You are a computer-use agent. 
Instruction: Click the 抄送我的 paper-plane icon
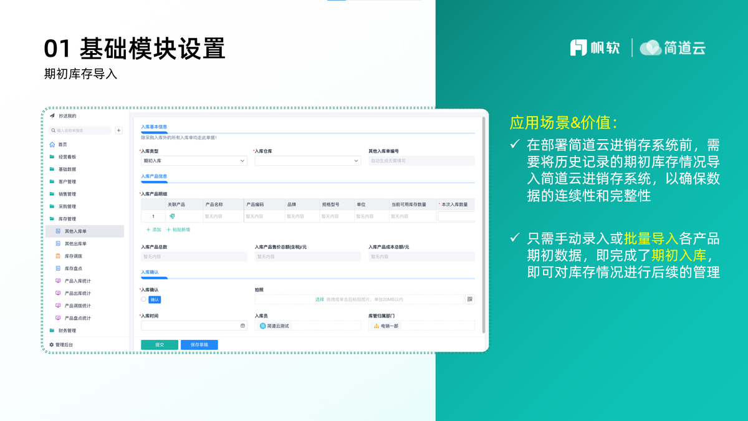52,116
